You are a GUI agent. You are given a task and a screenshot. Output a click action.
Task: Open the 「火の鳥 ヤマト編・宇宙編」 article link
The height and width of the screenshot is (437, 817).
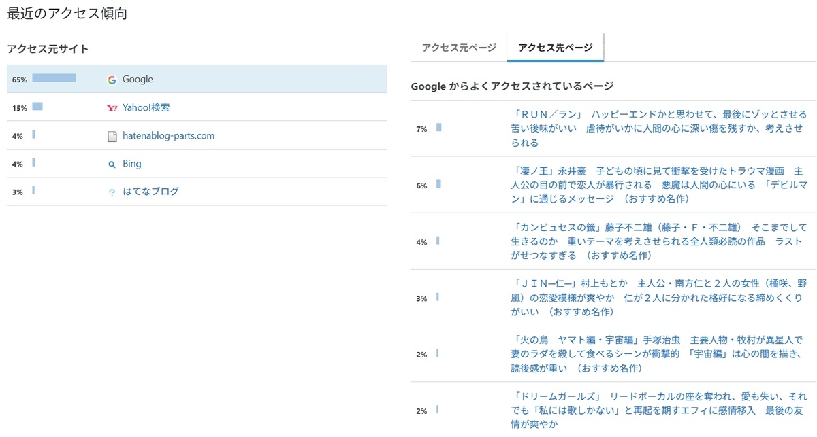657,354
